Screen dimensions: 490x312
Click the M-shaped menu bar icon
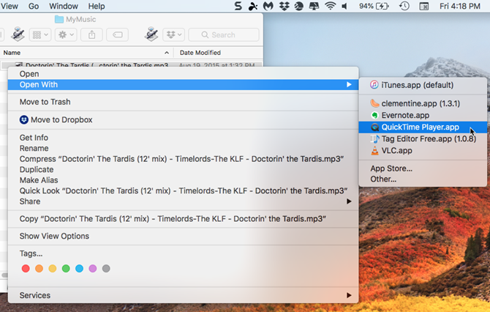tap(268, 6)
